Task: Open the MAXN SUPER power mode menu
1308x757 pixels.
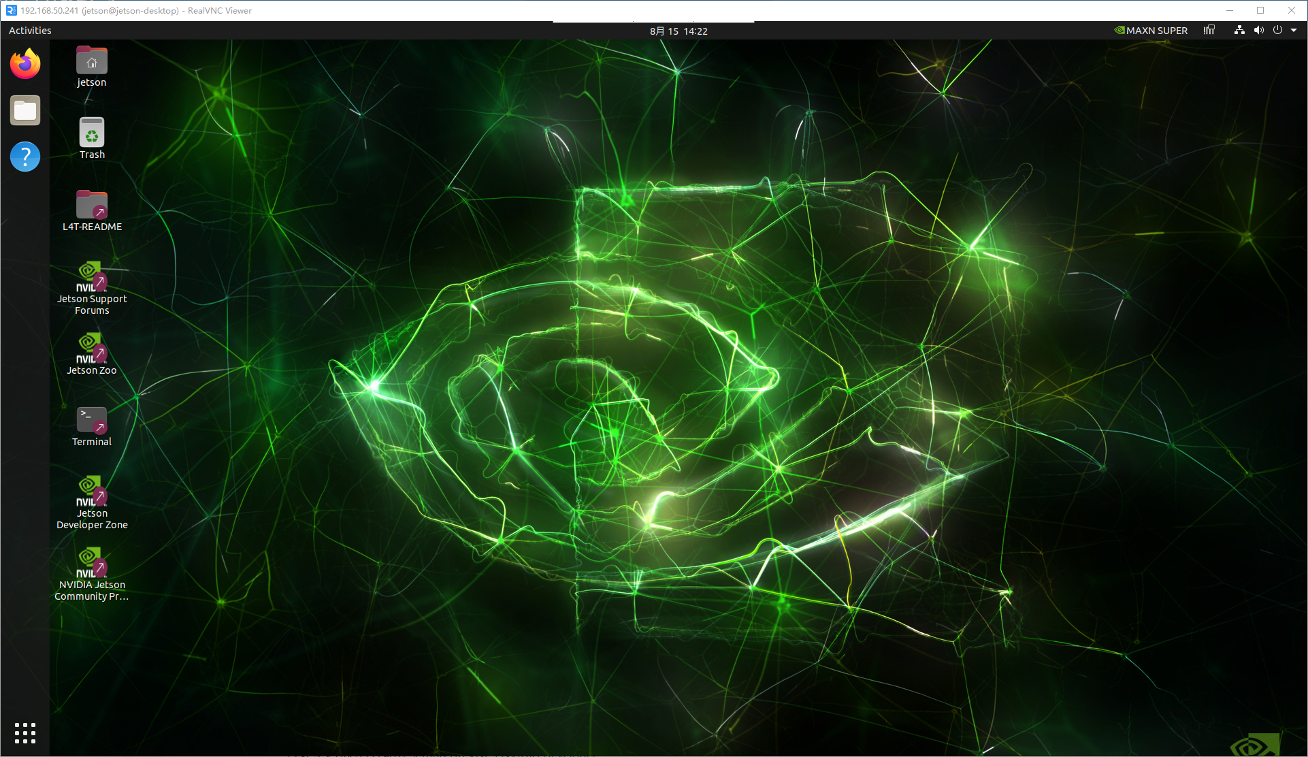Action: 1151,31
